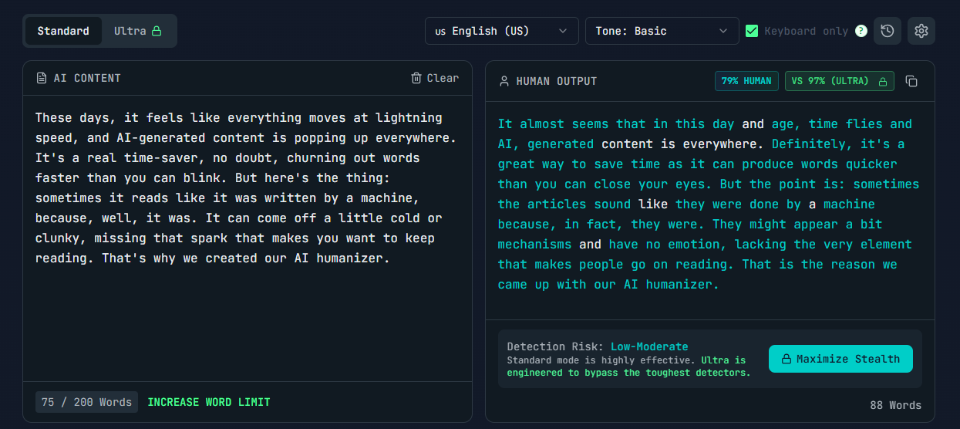960x429 pixels.
Task: Click the AI Content document icon
Action: 42,78
